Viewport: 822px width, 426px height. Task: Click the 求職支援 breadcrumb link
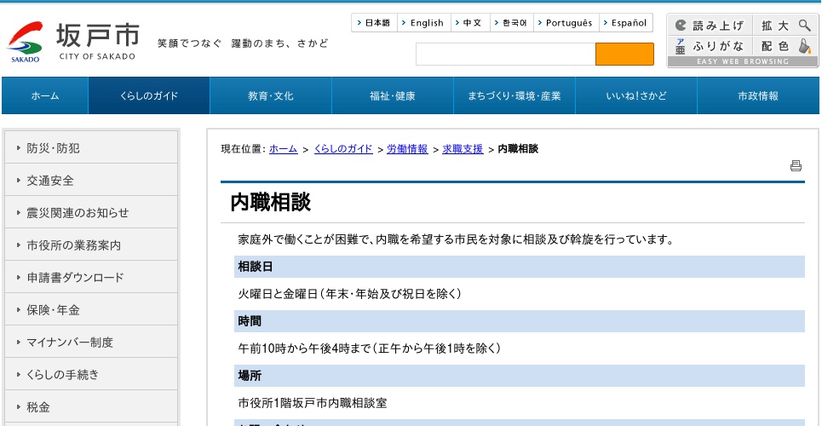[x=463, y=149]
